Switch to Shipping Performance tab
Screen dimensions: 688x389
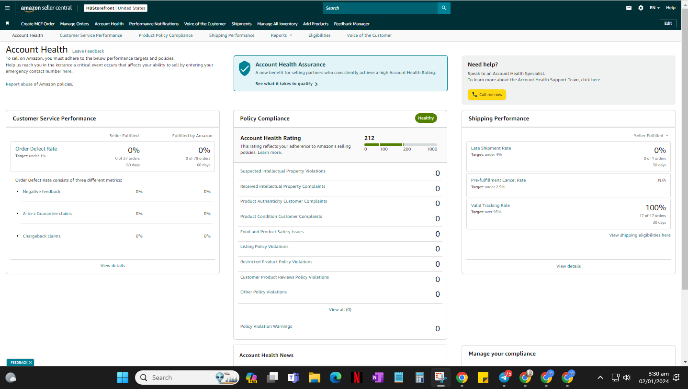coord(232,35)
